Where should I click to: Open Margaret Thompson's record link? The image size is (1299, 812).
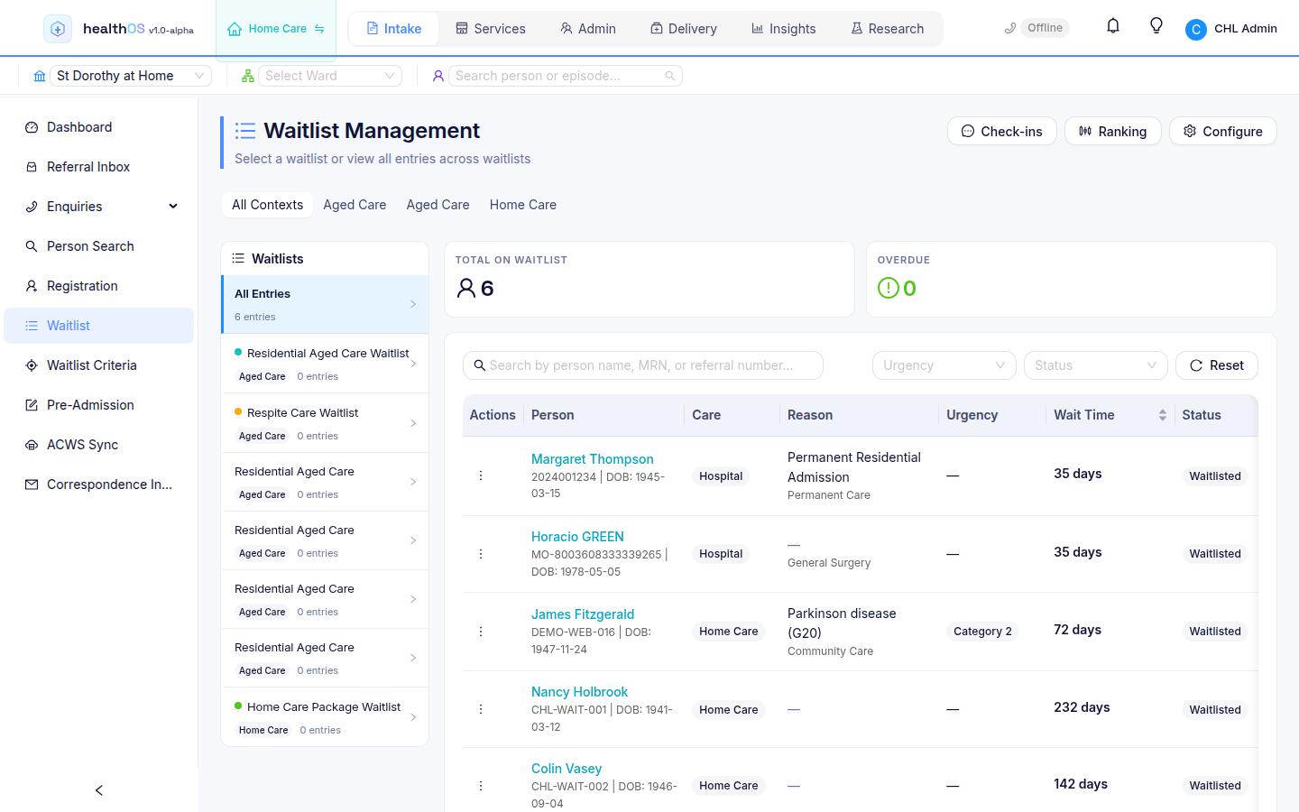click(593, 459)
